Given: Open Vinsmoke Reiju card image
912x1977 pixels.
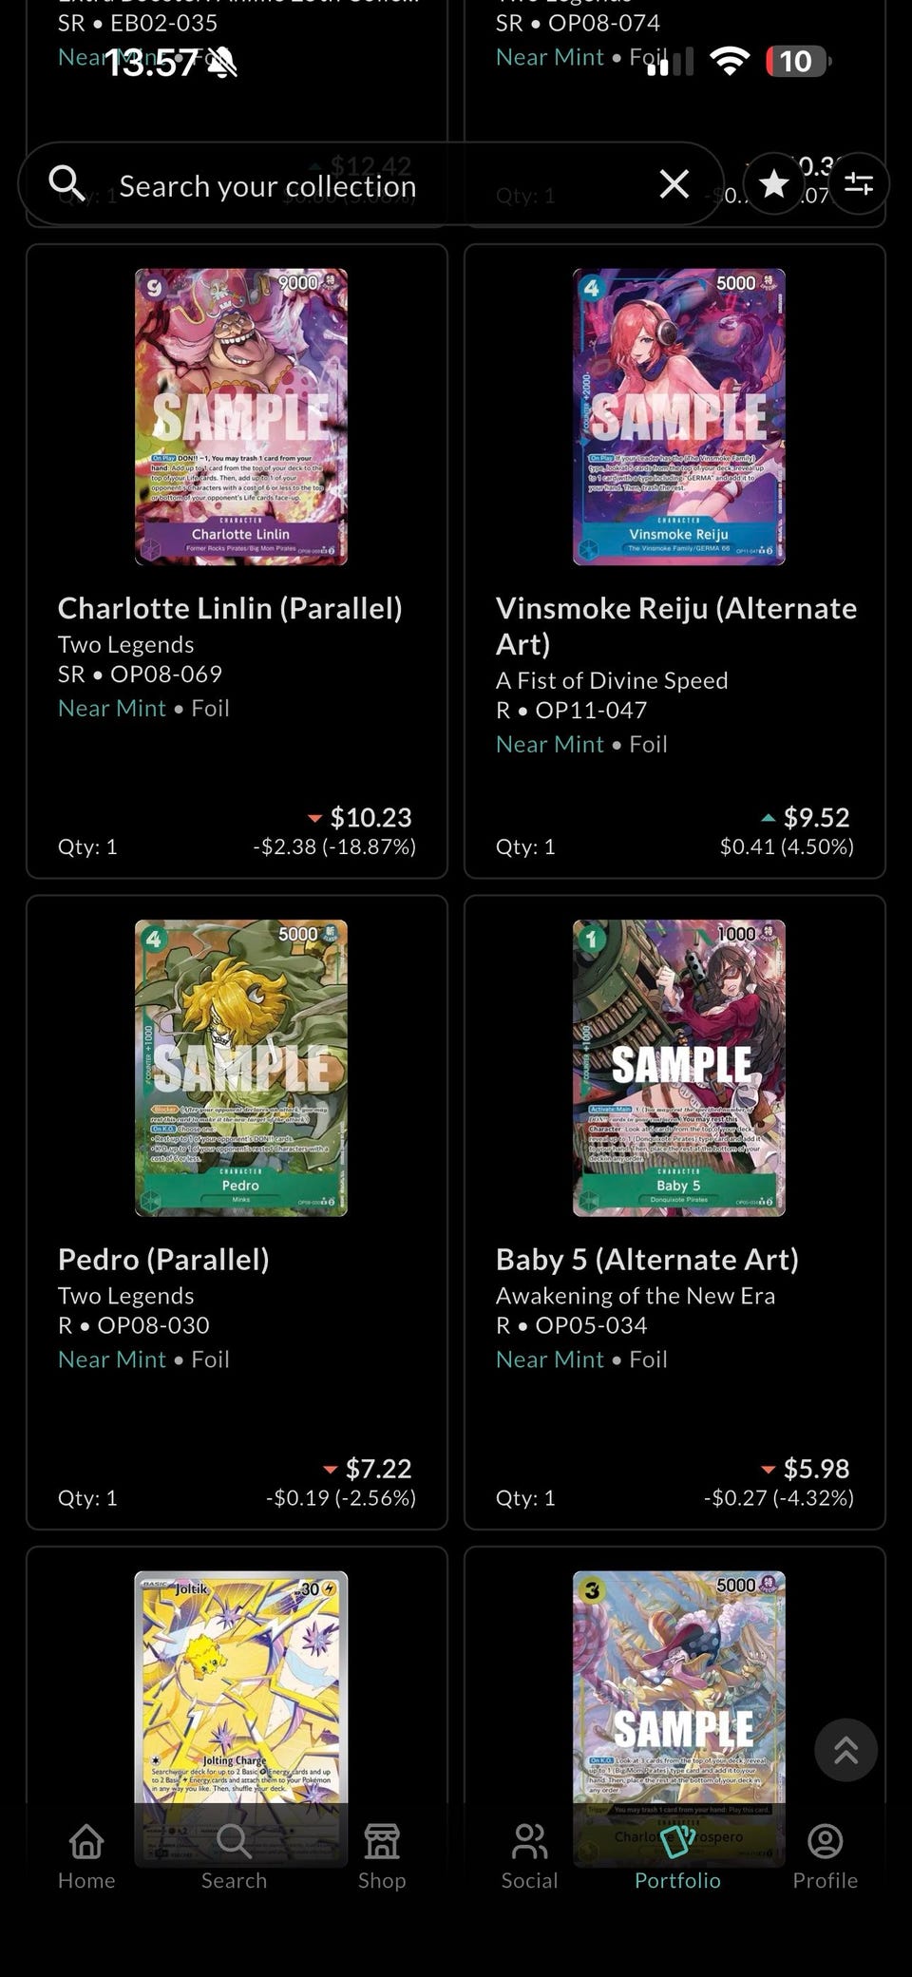Looking at the screenshot, I should point(678,416).
